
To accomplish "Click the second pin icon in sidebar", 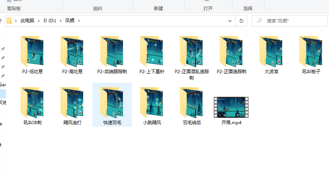I will click(x=3, y=58).
